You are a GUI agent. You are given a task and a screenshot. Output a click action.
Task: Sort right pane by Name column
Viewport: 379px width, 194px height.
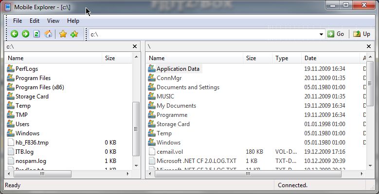(195, 58)
